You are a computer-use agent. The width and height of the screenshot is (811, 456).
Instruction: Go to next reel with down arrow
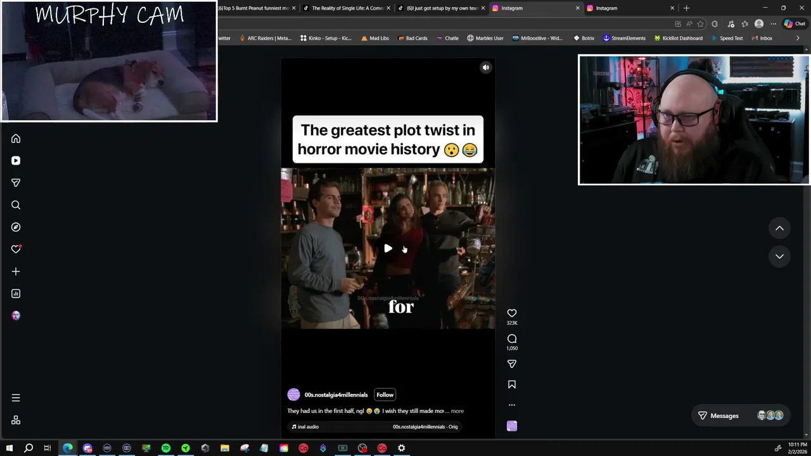pyautogui.click(x=779, y=256)
